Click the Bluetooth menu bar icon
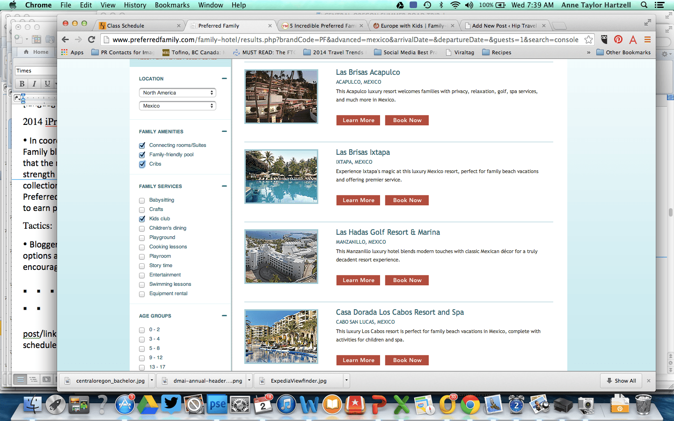 pos(441,5)
